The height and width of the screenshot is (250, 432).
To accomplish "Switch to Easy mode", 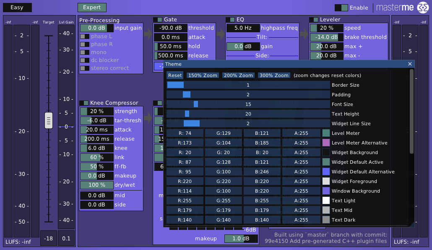I will click(x=17, y=8).
